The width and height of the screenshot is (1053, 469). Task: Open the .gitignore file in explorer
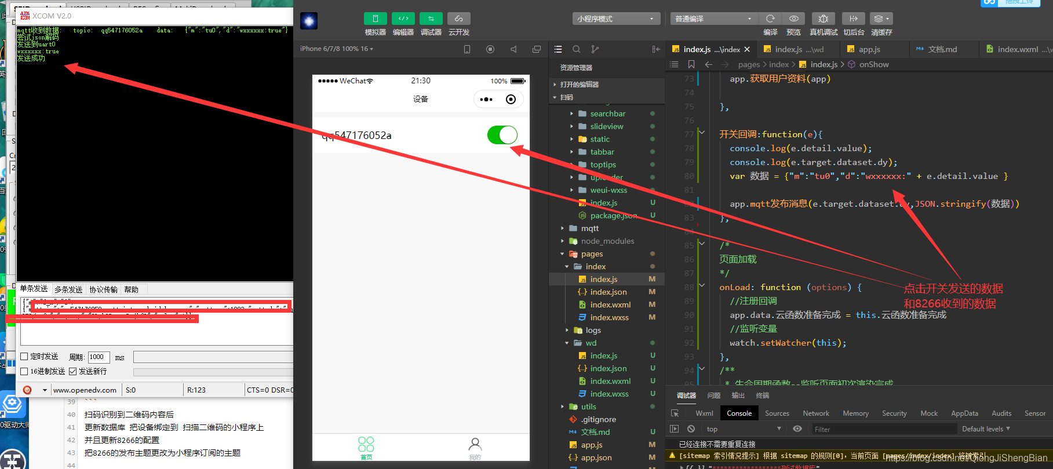point(599,419)
